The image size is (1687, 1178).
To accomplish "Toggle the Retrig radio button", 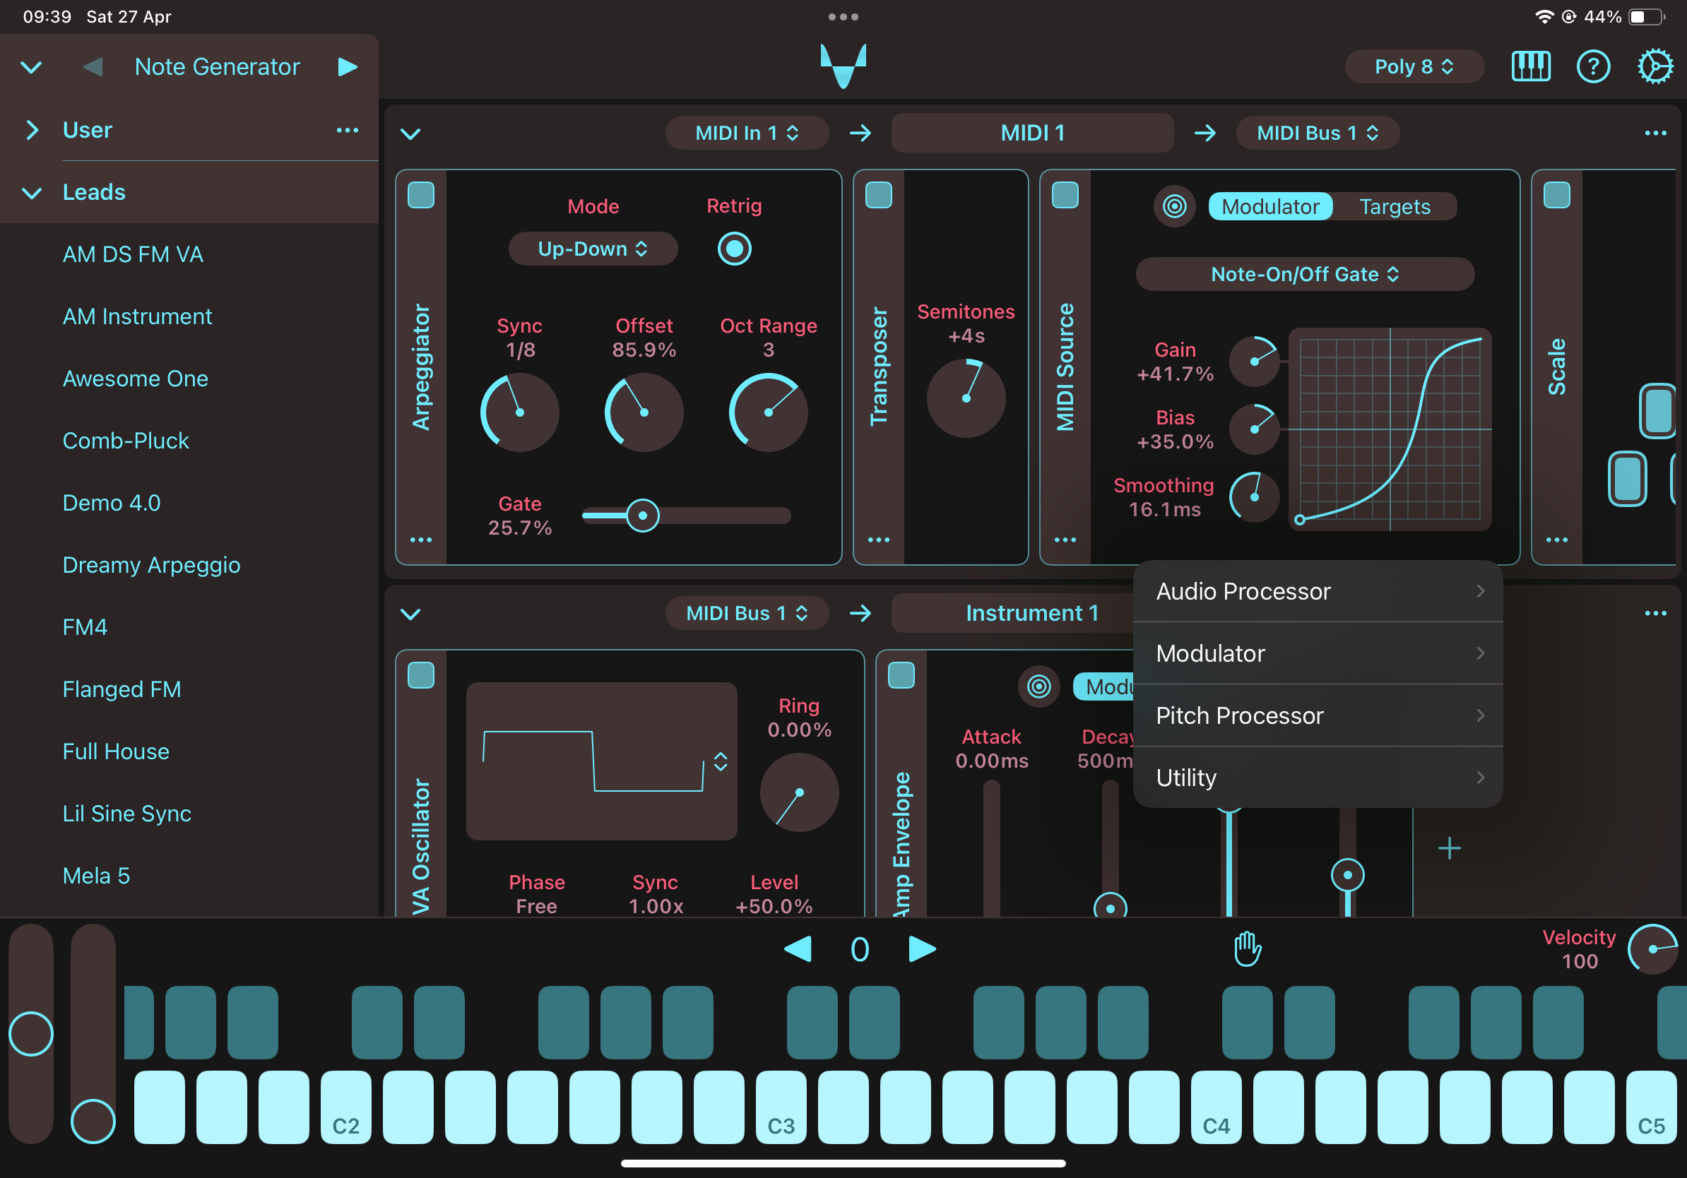I will (734, 248).
